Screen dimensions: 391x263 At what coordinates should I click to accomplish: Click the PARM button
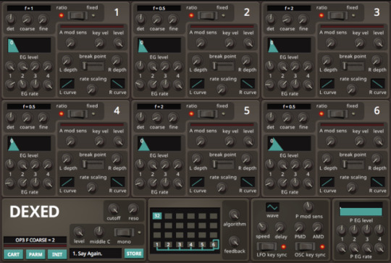[x=35, y=254]
